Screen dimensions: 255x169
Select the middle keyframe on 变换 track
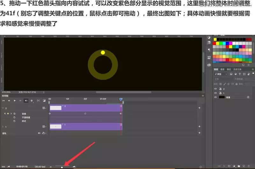coord(85,114)
